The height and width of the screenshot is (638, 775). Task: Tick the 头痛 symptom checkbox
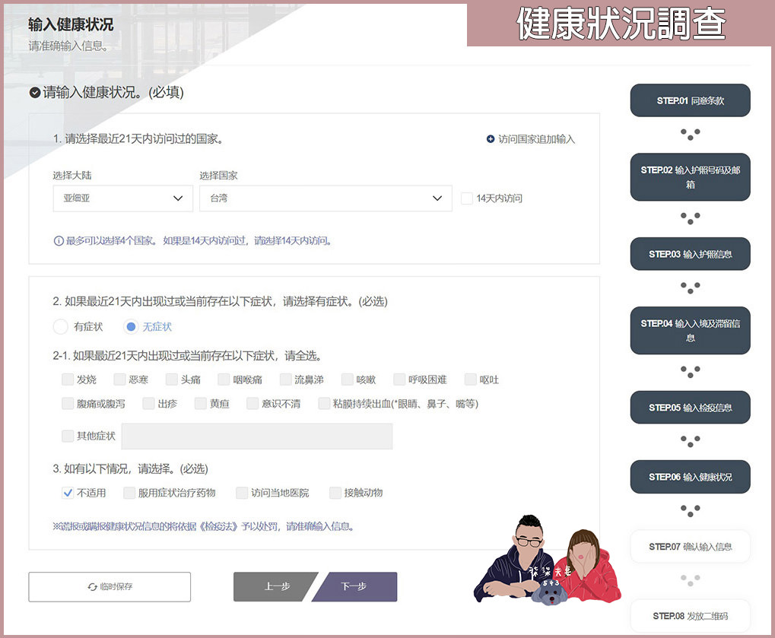(x=172, y=379)
